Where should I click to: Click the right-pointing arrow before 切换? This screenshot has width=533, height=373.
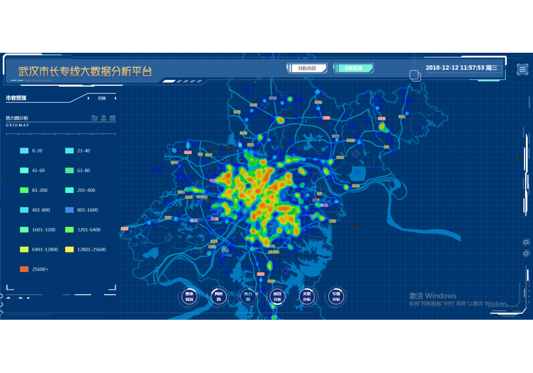[x=88, y=98]
